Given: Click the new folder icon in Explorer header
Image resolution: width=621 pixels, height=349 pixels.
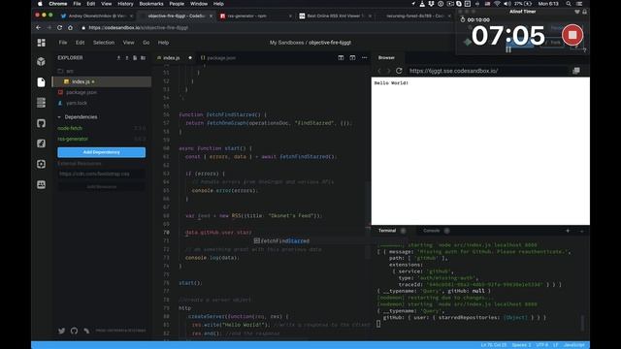Looking at the screenshot, I should [143, 58].
